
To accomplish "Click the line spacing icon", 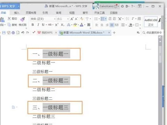I will 123,25.
